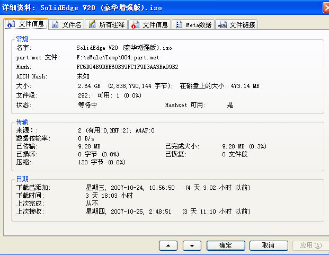Screen dimensions: 329x255
Task: Click the file name SolidEdge V20 (豪华增强版).iso
Action: 124,48
